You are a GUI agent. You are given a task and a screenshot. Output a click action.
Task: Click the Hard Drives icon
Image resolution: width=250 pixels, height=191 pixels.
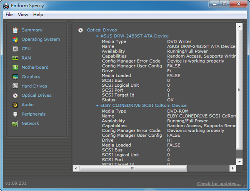point(15,86)
